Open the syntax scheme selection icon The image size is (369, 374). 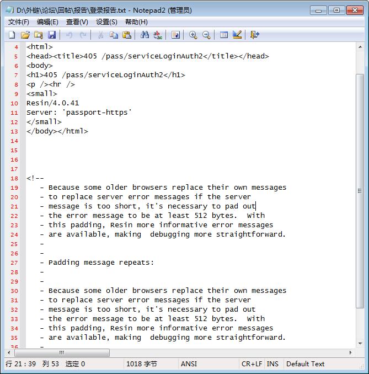(x=224, y=35)
